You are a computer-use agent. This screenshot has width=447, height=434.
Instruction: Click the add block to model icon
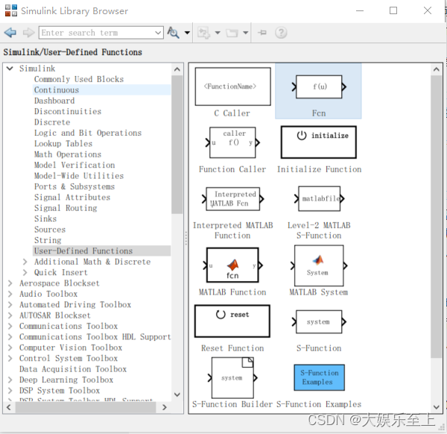click(204, 33)
